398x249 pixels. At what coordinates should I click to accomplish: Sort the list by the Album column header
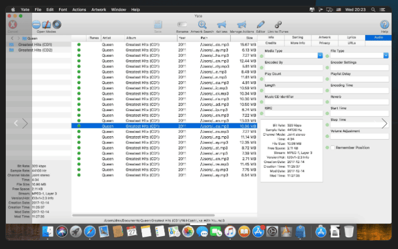151,38
